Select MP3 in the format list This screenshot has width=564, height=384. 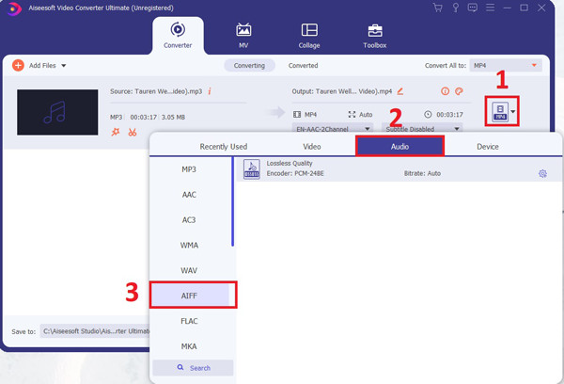(189, 169)
